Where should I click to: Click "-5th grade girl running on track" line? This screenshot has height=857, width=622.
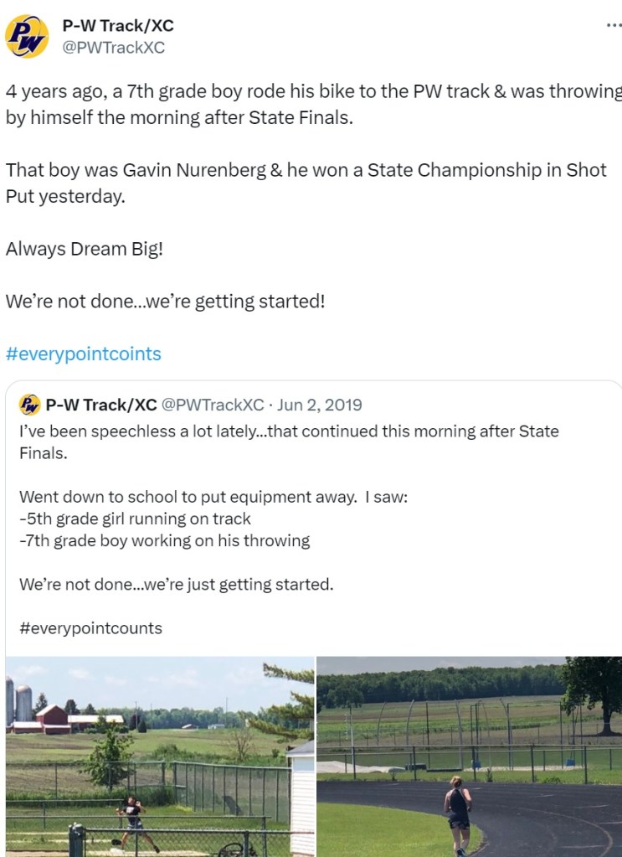click(136, 519)
